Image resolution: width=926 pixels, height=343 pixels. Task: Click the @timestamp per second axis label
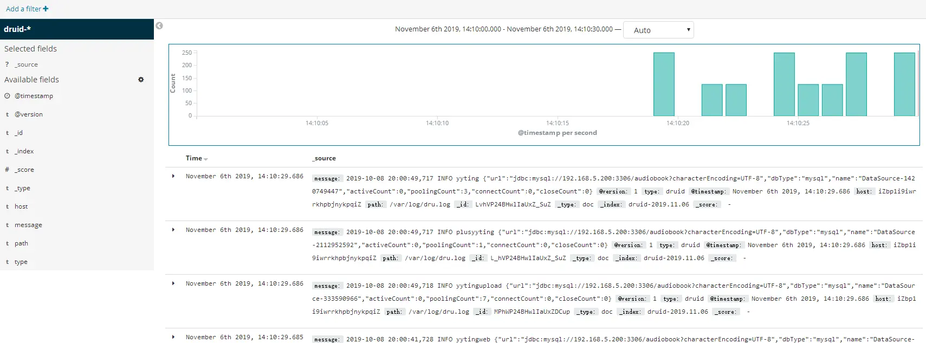[x=557, y=133]
